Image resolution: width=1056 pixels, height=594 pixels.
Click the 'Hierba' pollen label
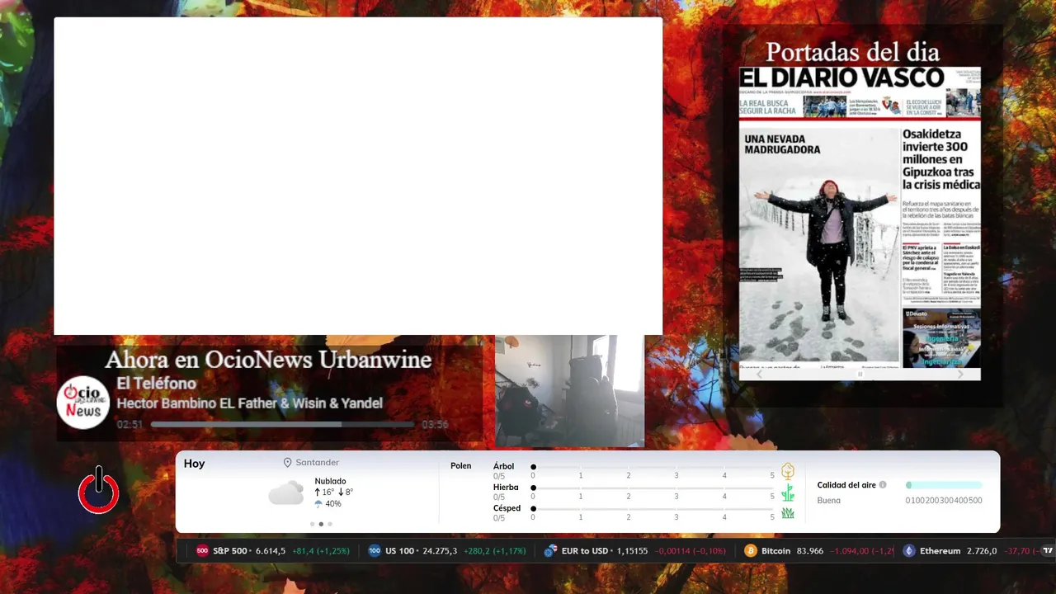click(506, 488)
